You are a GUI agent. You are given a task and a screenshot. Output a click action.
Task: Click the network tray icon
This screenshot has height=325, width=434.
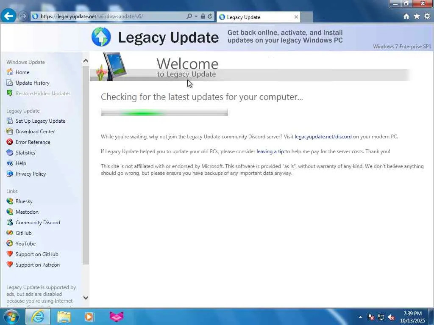click(381, 317)
